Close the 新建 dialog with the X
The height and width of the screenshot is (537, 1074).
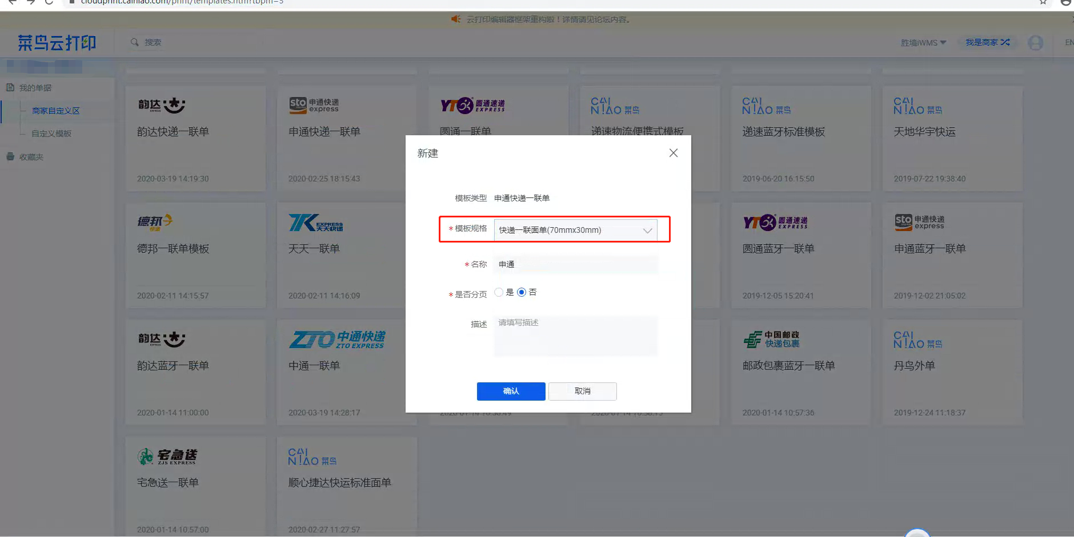pyautogui.click(x=674, y=153)
